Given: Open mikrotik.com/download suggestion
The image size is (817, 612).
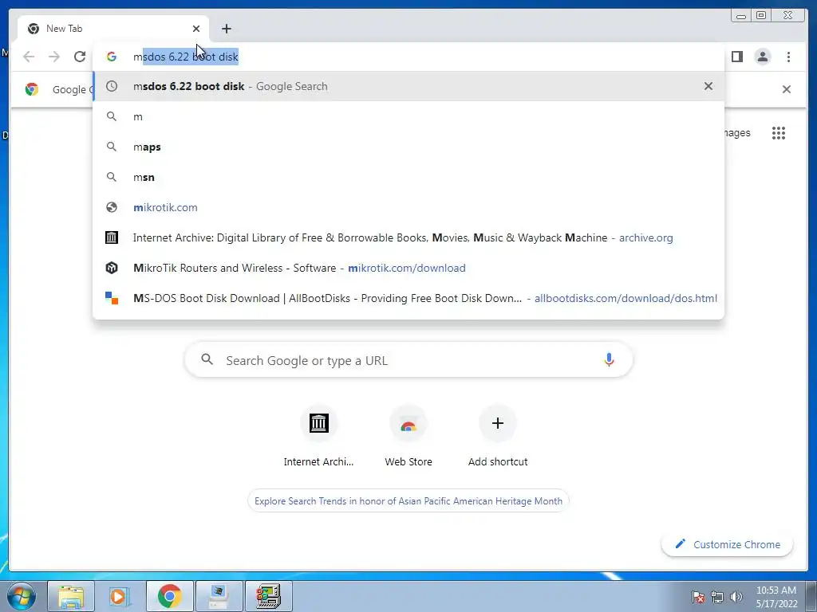Looking at the screenshot, I should [x=408, y=268].
